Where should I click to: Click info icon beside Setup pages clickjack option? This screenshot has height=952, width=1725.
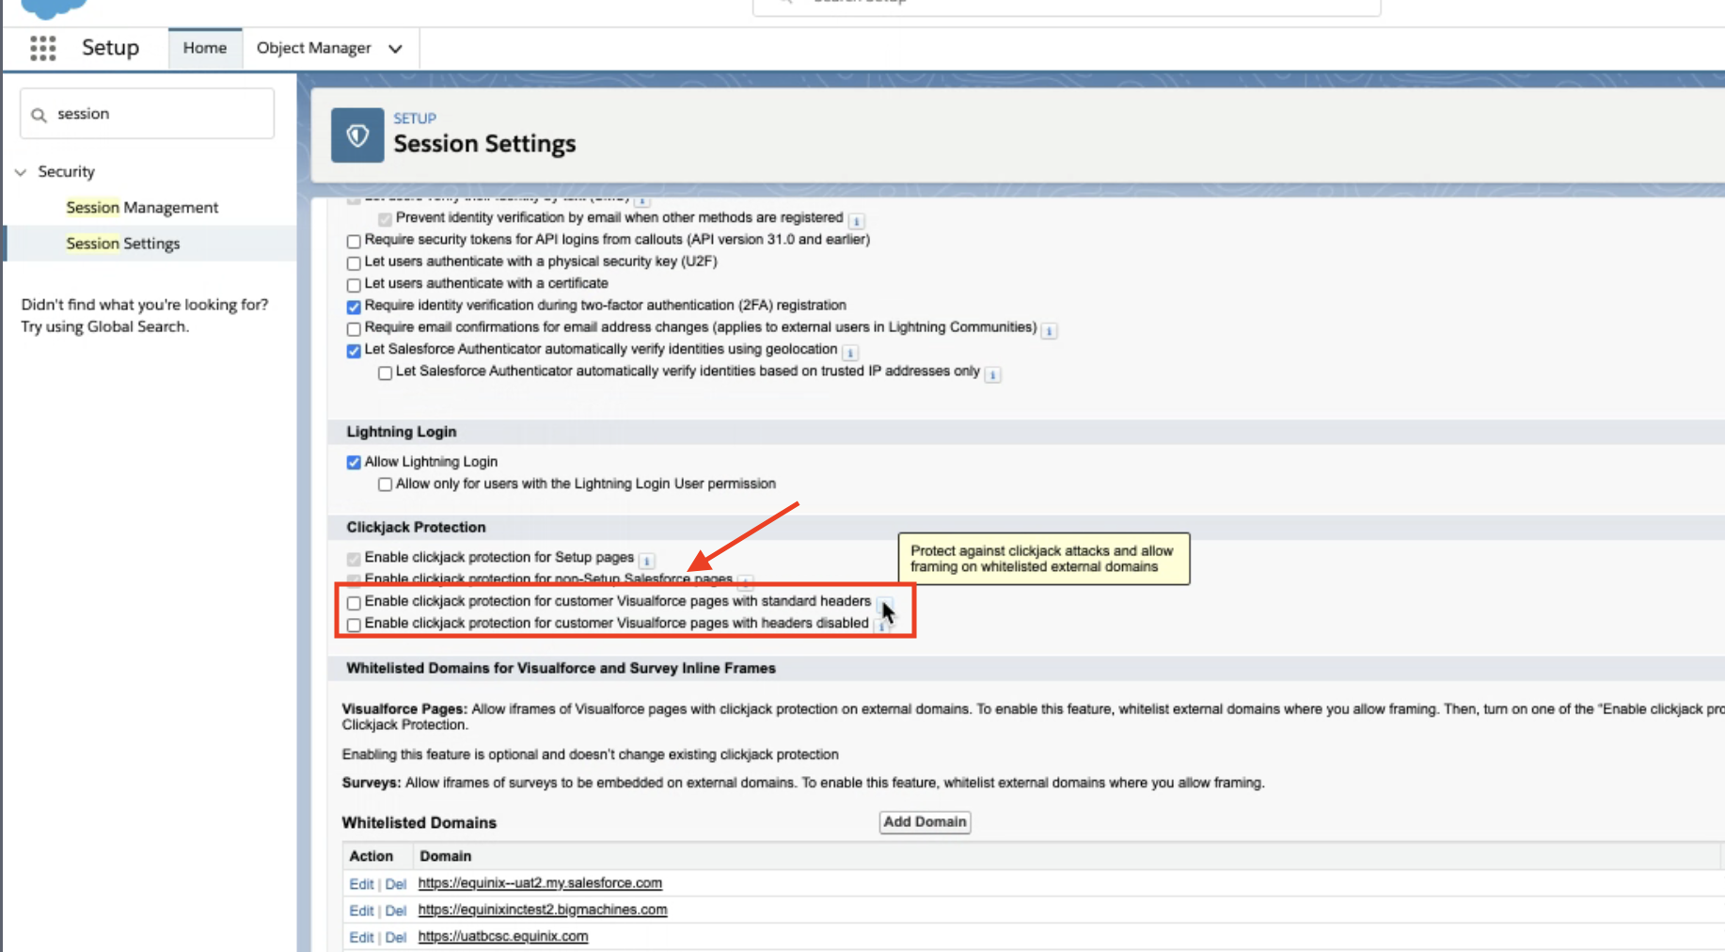(647, 561)
